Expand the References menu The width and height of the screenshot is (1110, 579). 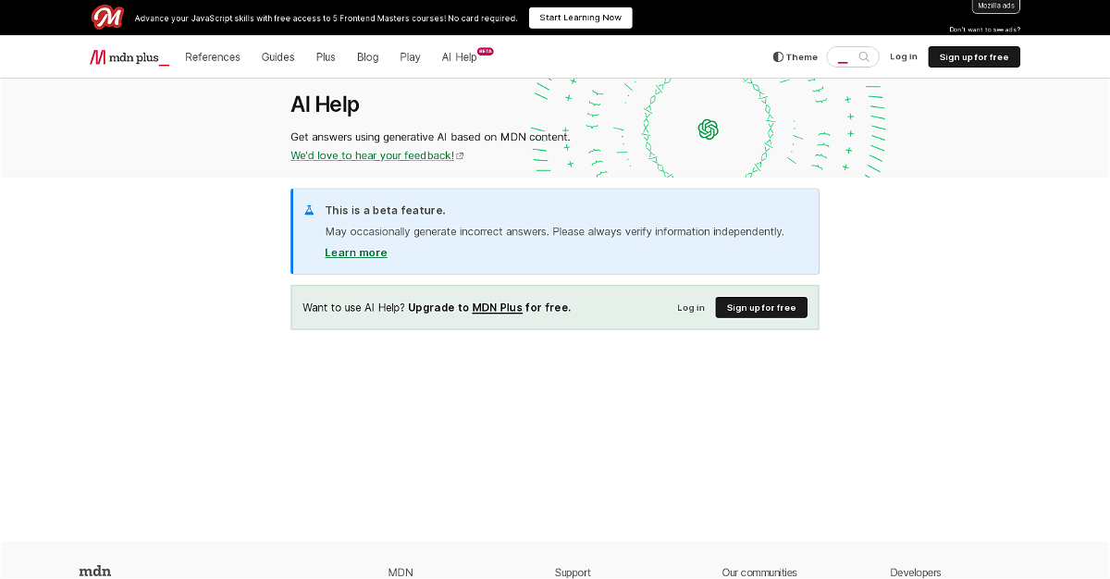213,57
